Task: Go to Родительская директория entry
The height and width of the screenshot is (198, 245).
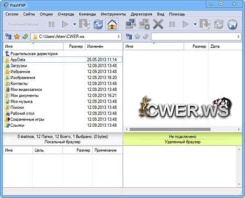Action: coord(34,53)
